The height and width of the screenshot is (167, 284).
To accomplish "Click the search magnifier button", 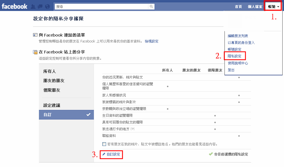I will click(x=151, y=6).
